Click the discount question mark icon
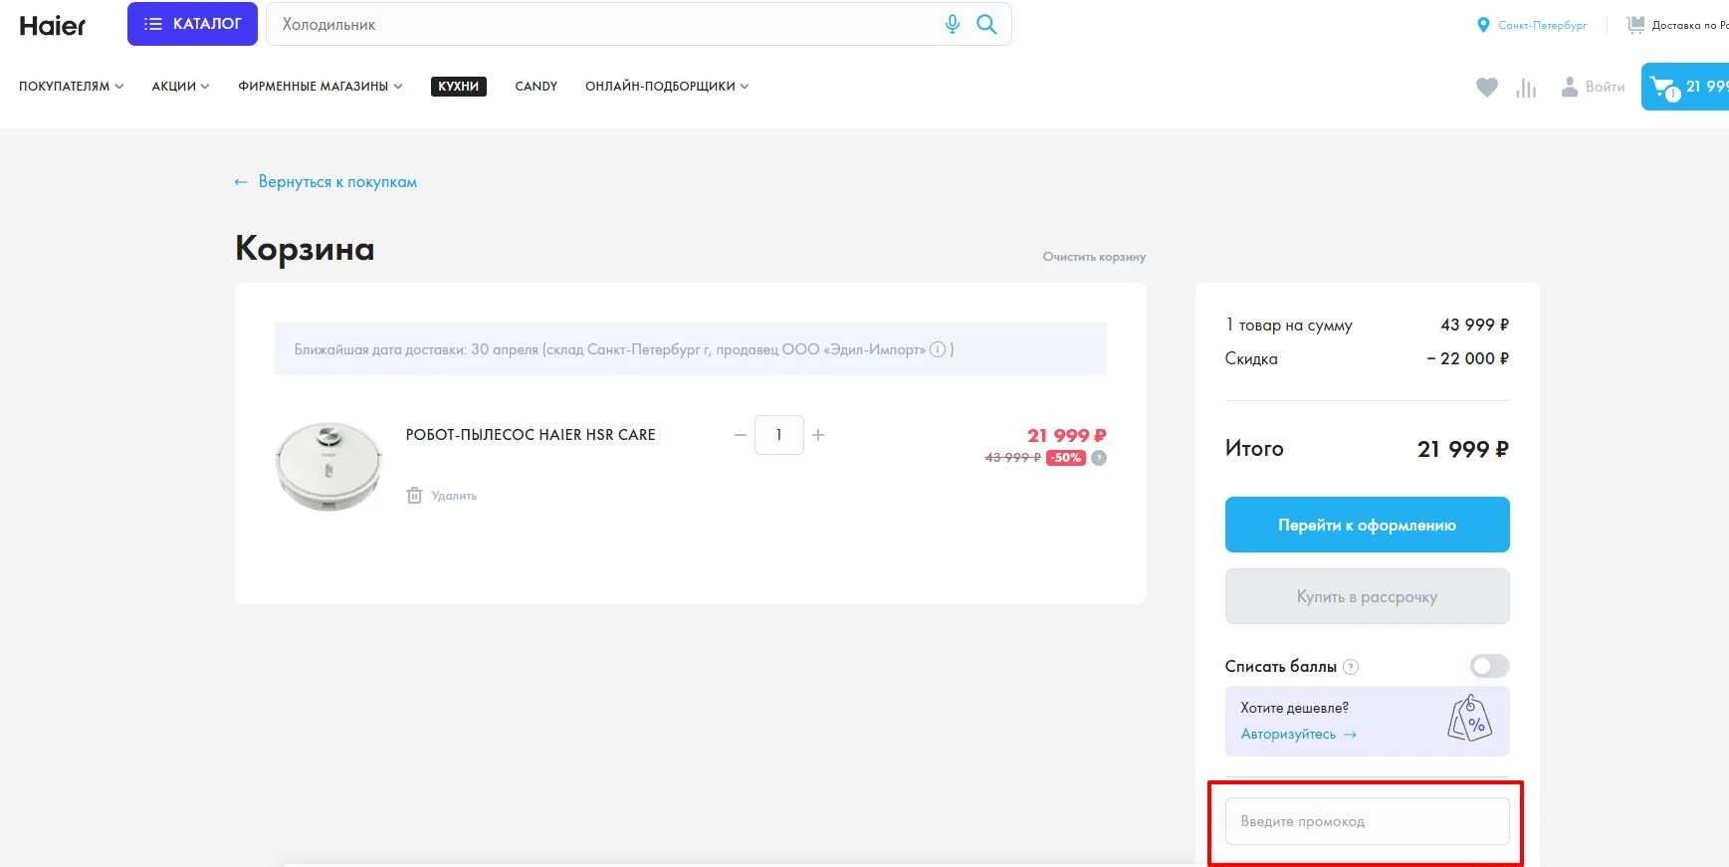Screen dimensions: 1729x867 1099,458
